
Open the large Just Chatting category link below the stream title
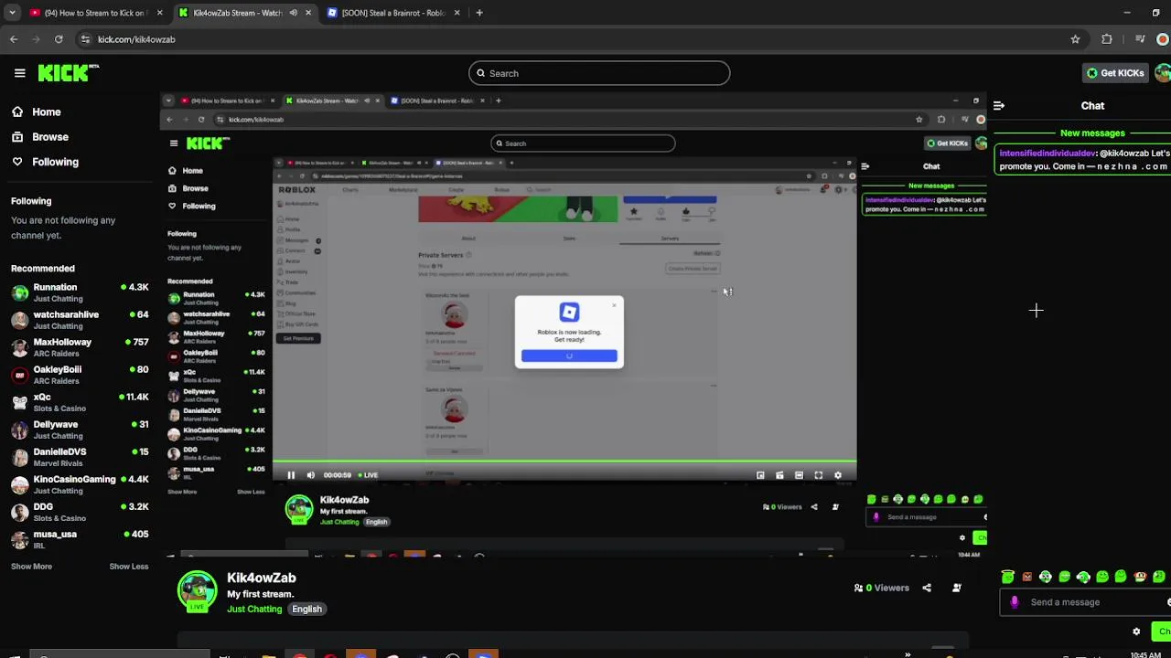254,610
